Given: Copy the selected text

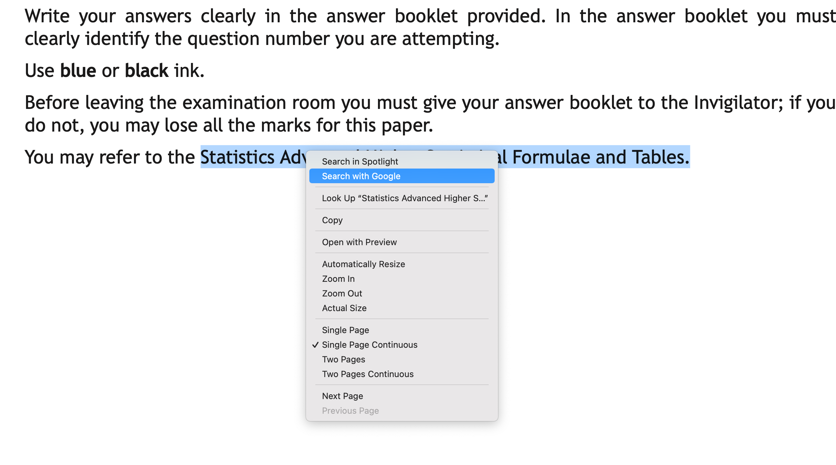Looking at the screenshot, I should pyautogui.click(x=332, y=220).
